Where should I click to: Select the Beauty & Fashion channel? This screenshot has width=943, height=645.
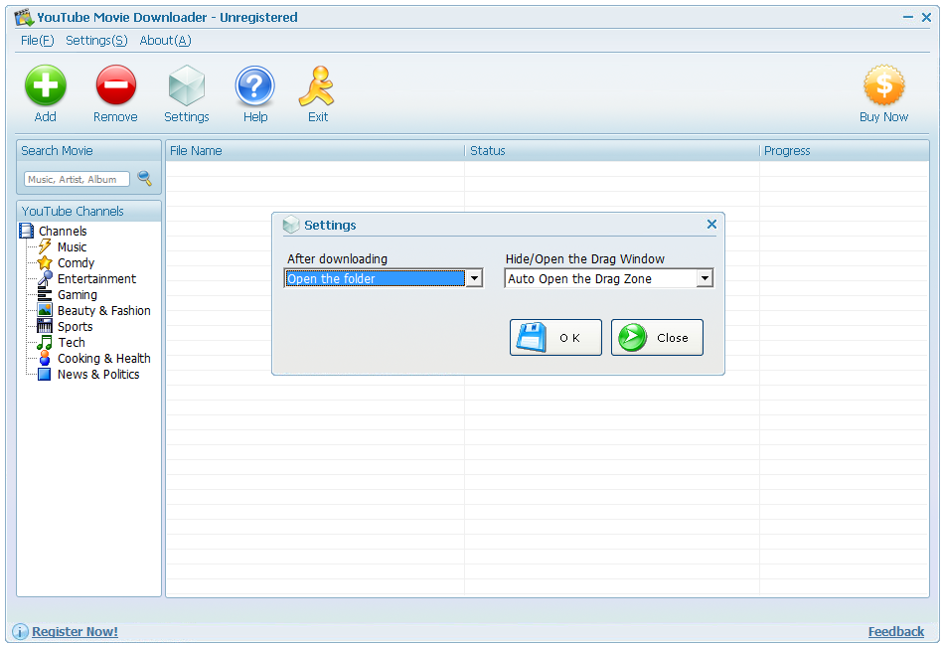pos(104,310)
